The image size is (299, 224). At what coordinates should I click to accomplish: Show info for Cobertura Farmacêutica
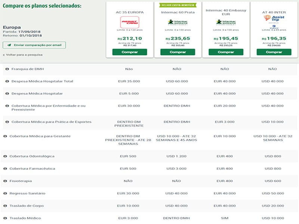point(5,169)
